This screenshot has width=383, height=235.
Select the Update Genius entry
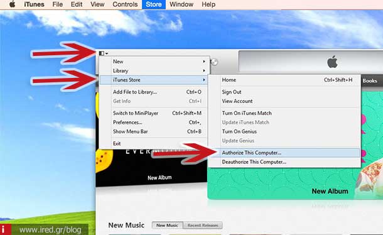tap(284, 141)
